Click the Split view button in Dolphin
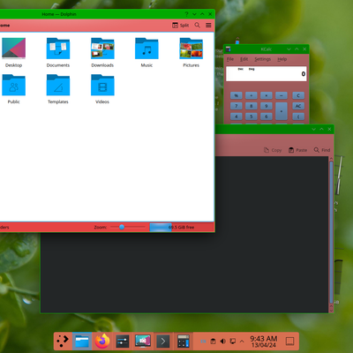Viewport: 353px width, 353px height. pos(180,26)
